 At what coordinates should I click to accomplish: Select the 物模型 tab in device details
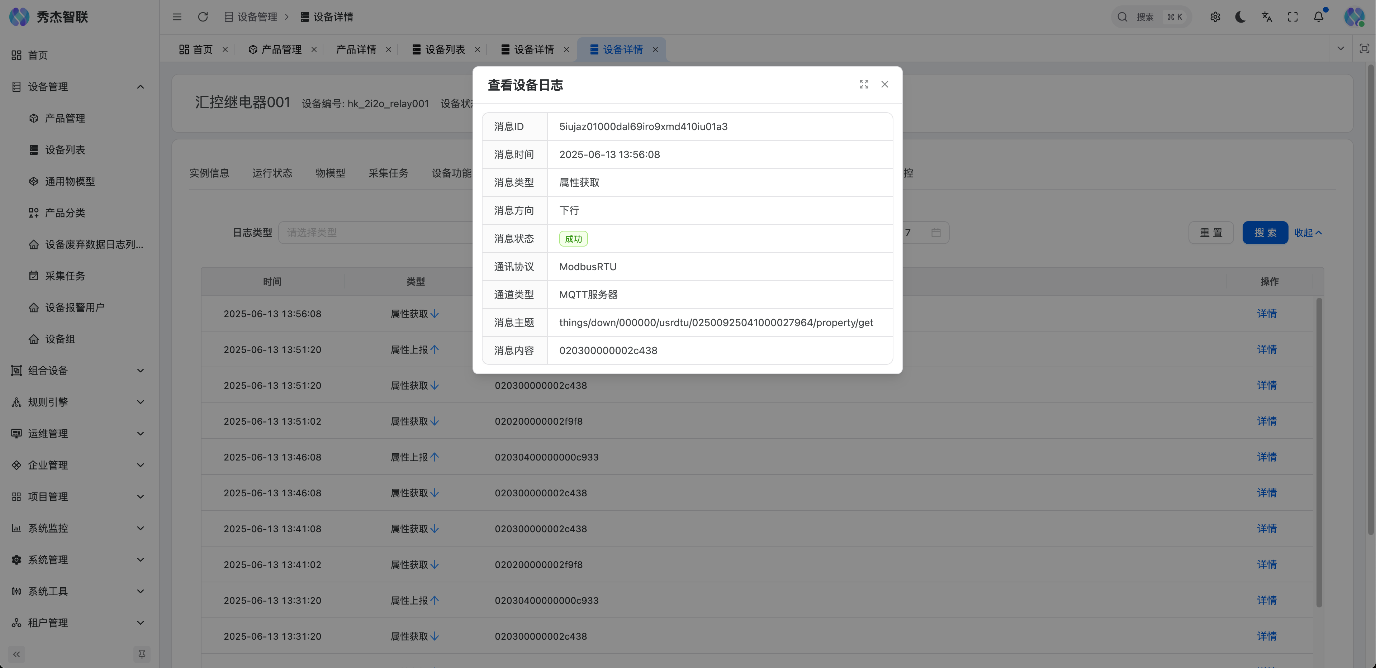click(x=330, y=172)
